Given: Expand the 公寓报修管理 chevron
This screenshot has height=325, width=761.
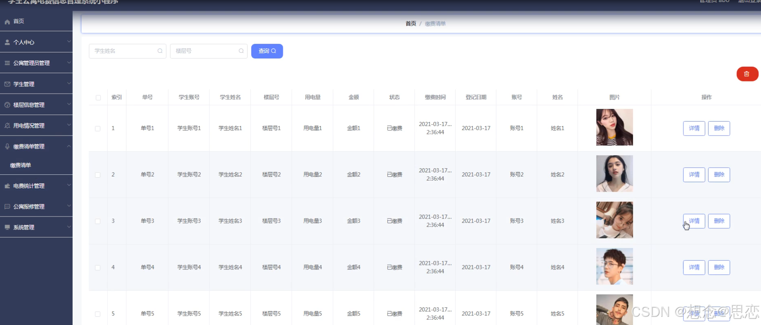Looking at the screenshot, I should [x=69, y=206].
